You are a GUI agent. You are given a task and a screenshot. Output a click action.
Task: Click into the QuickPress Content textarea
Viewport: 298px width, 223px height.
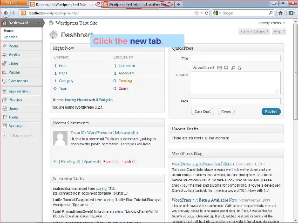pyautogui.click(x=236, y=83)
